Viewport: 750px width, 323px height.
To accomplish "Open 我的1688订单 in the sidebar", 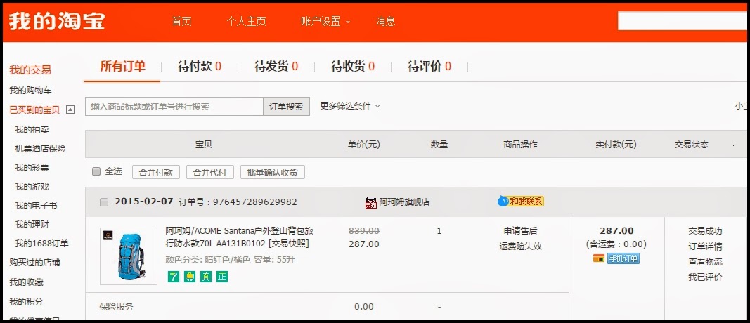I will click(x=41, y=243).
